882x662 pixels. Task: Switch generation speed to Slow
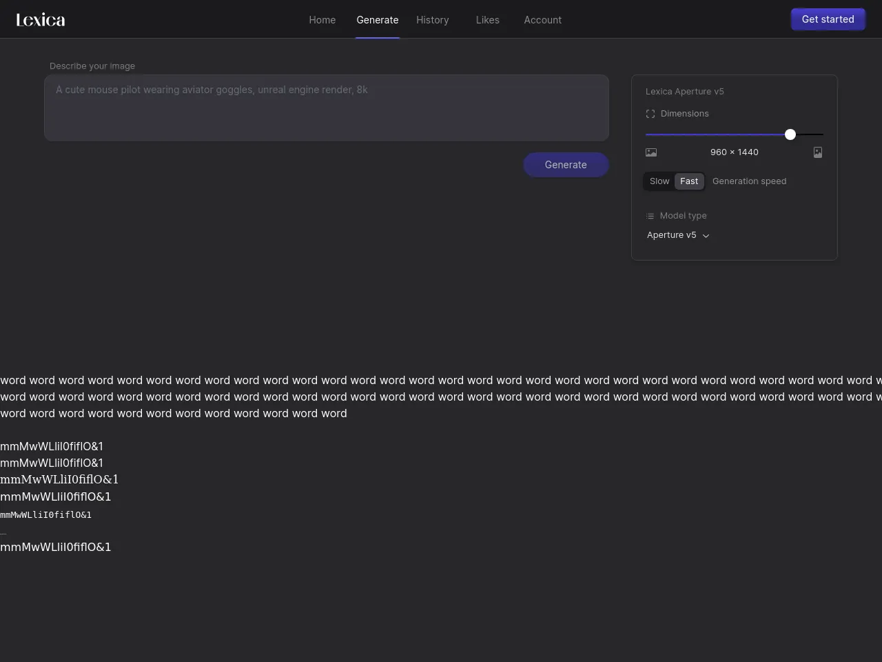click(x=659, y=181)
